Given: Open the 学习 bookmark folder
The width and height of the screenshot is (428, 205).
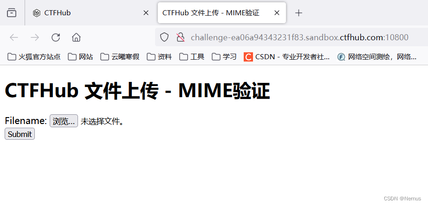Looking at the screenshot, I should (x=224, y=56).
